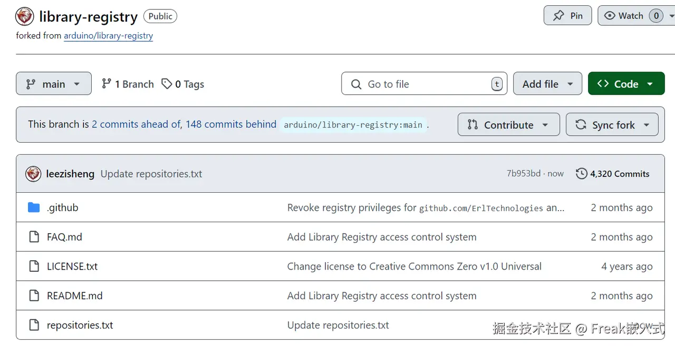Viewport: 675px width, 346px height.
Task: Open the repositories.txt file
Action: click(80, 325)
